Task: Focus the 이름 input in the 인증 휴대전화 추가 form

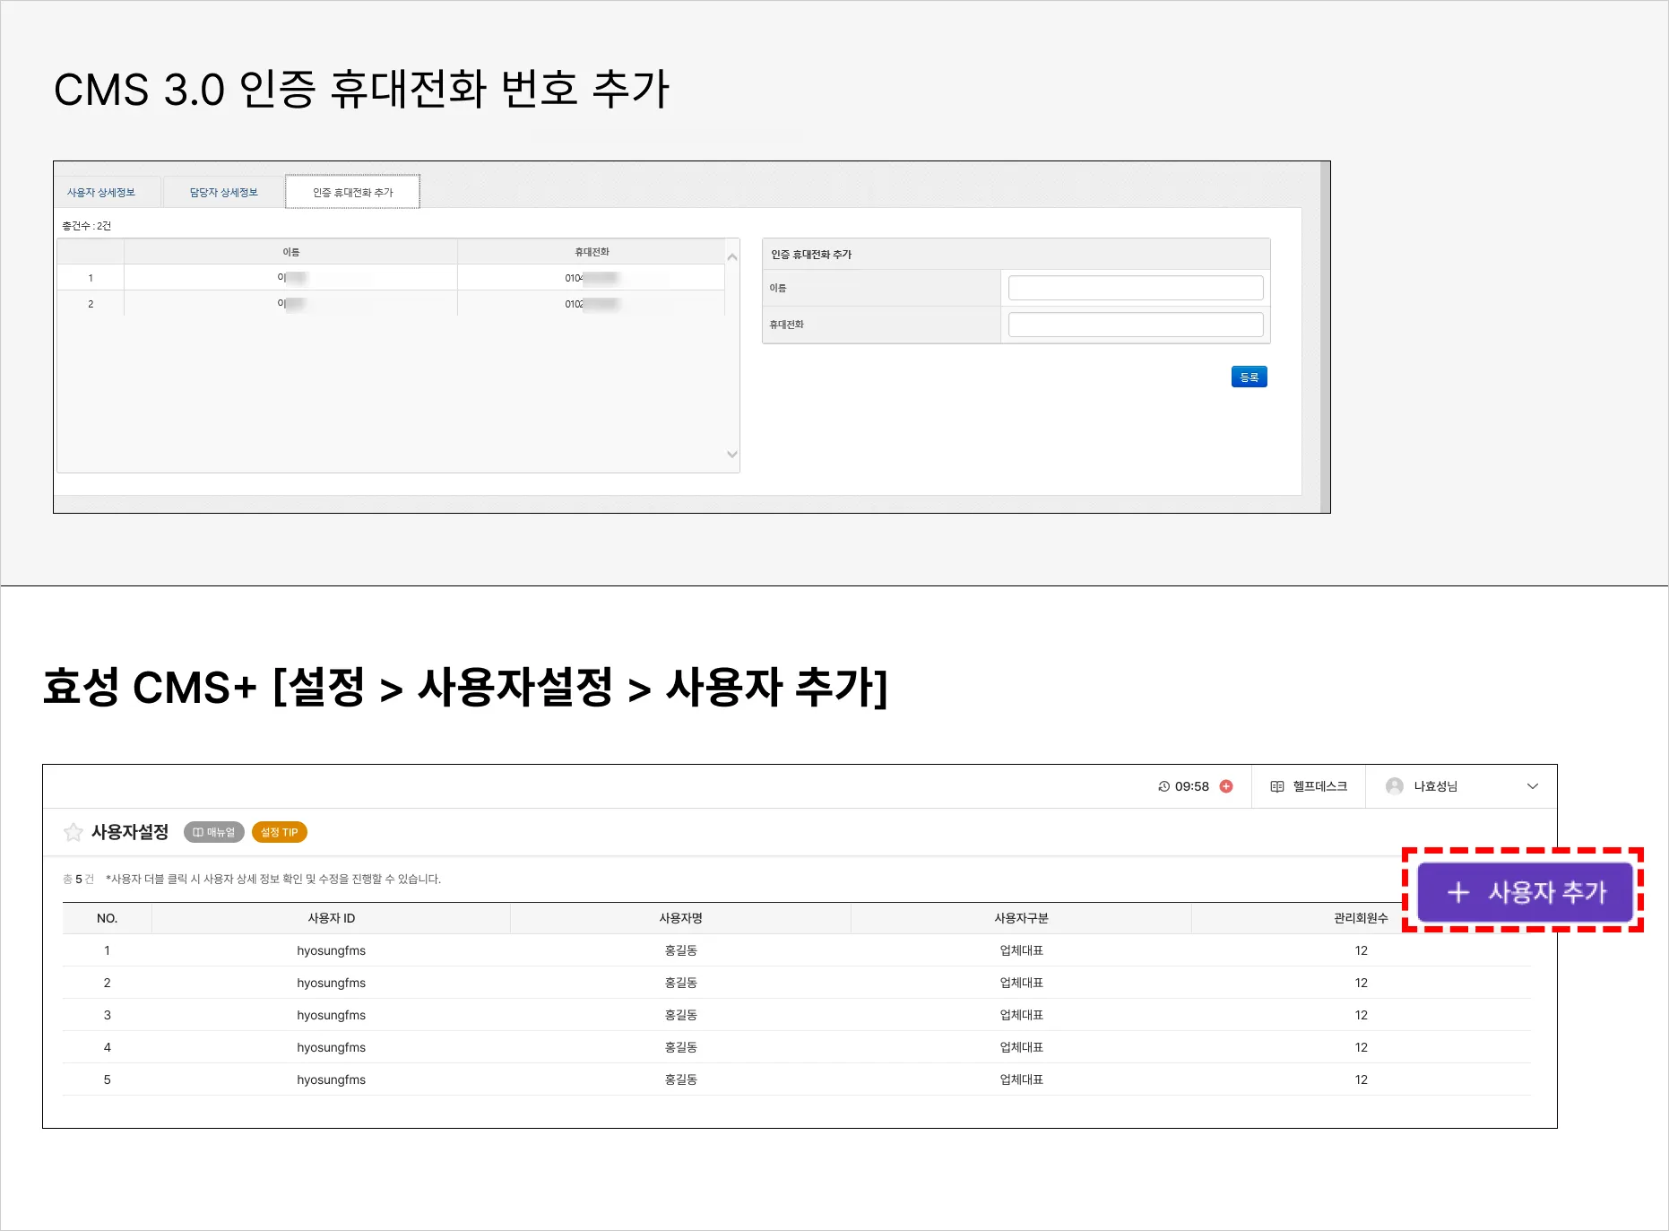Action: point(1136,288)
